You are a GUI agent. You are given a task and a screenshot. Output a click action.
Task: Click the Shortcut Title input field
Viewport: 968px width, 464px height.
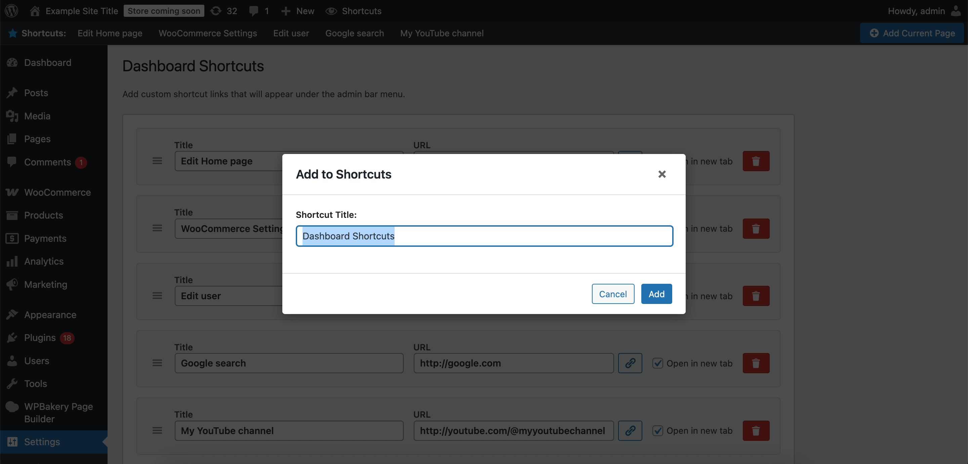[484, 236]
